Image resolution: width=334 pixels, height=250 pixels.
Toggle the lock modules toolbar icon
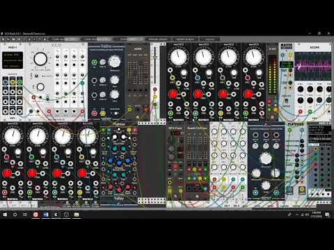coord(45,40)
